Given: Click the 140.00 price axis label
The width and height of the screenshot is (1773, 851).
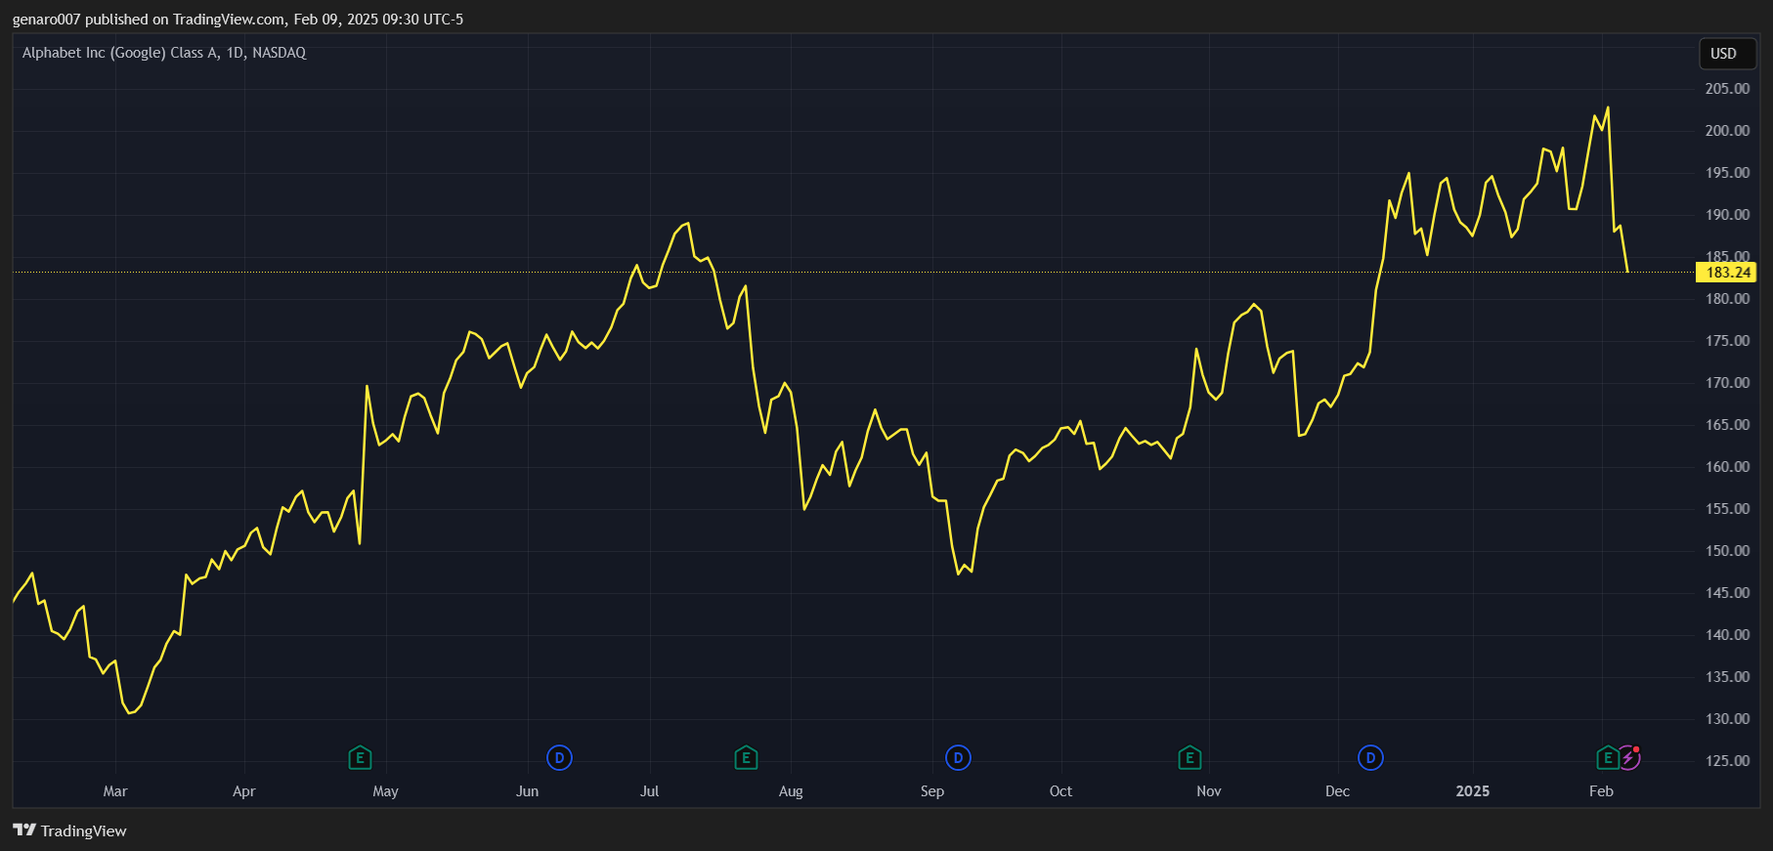Looking at the screenshot, I should coord(1727,635).
